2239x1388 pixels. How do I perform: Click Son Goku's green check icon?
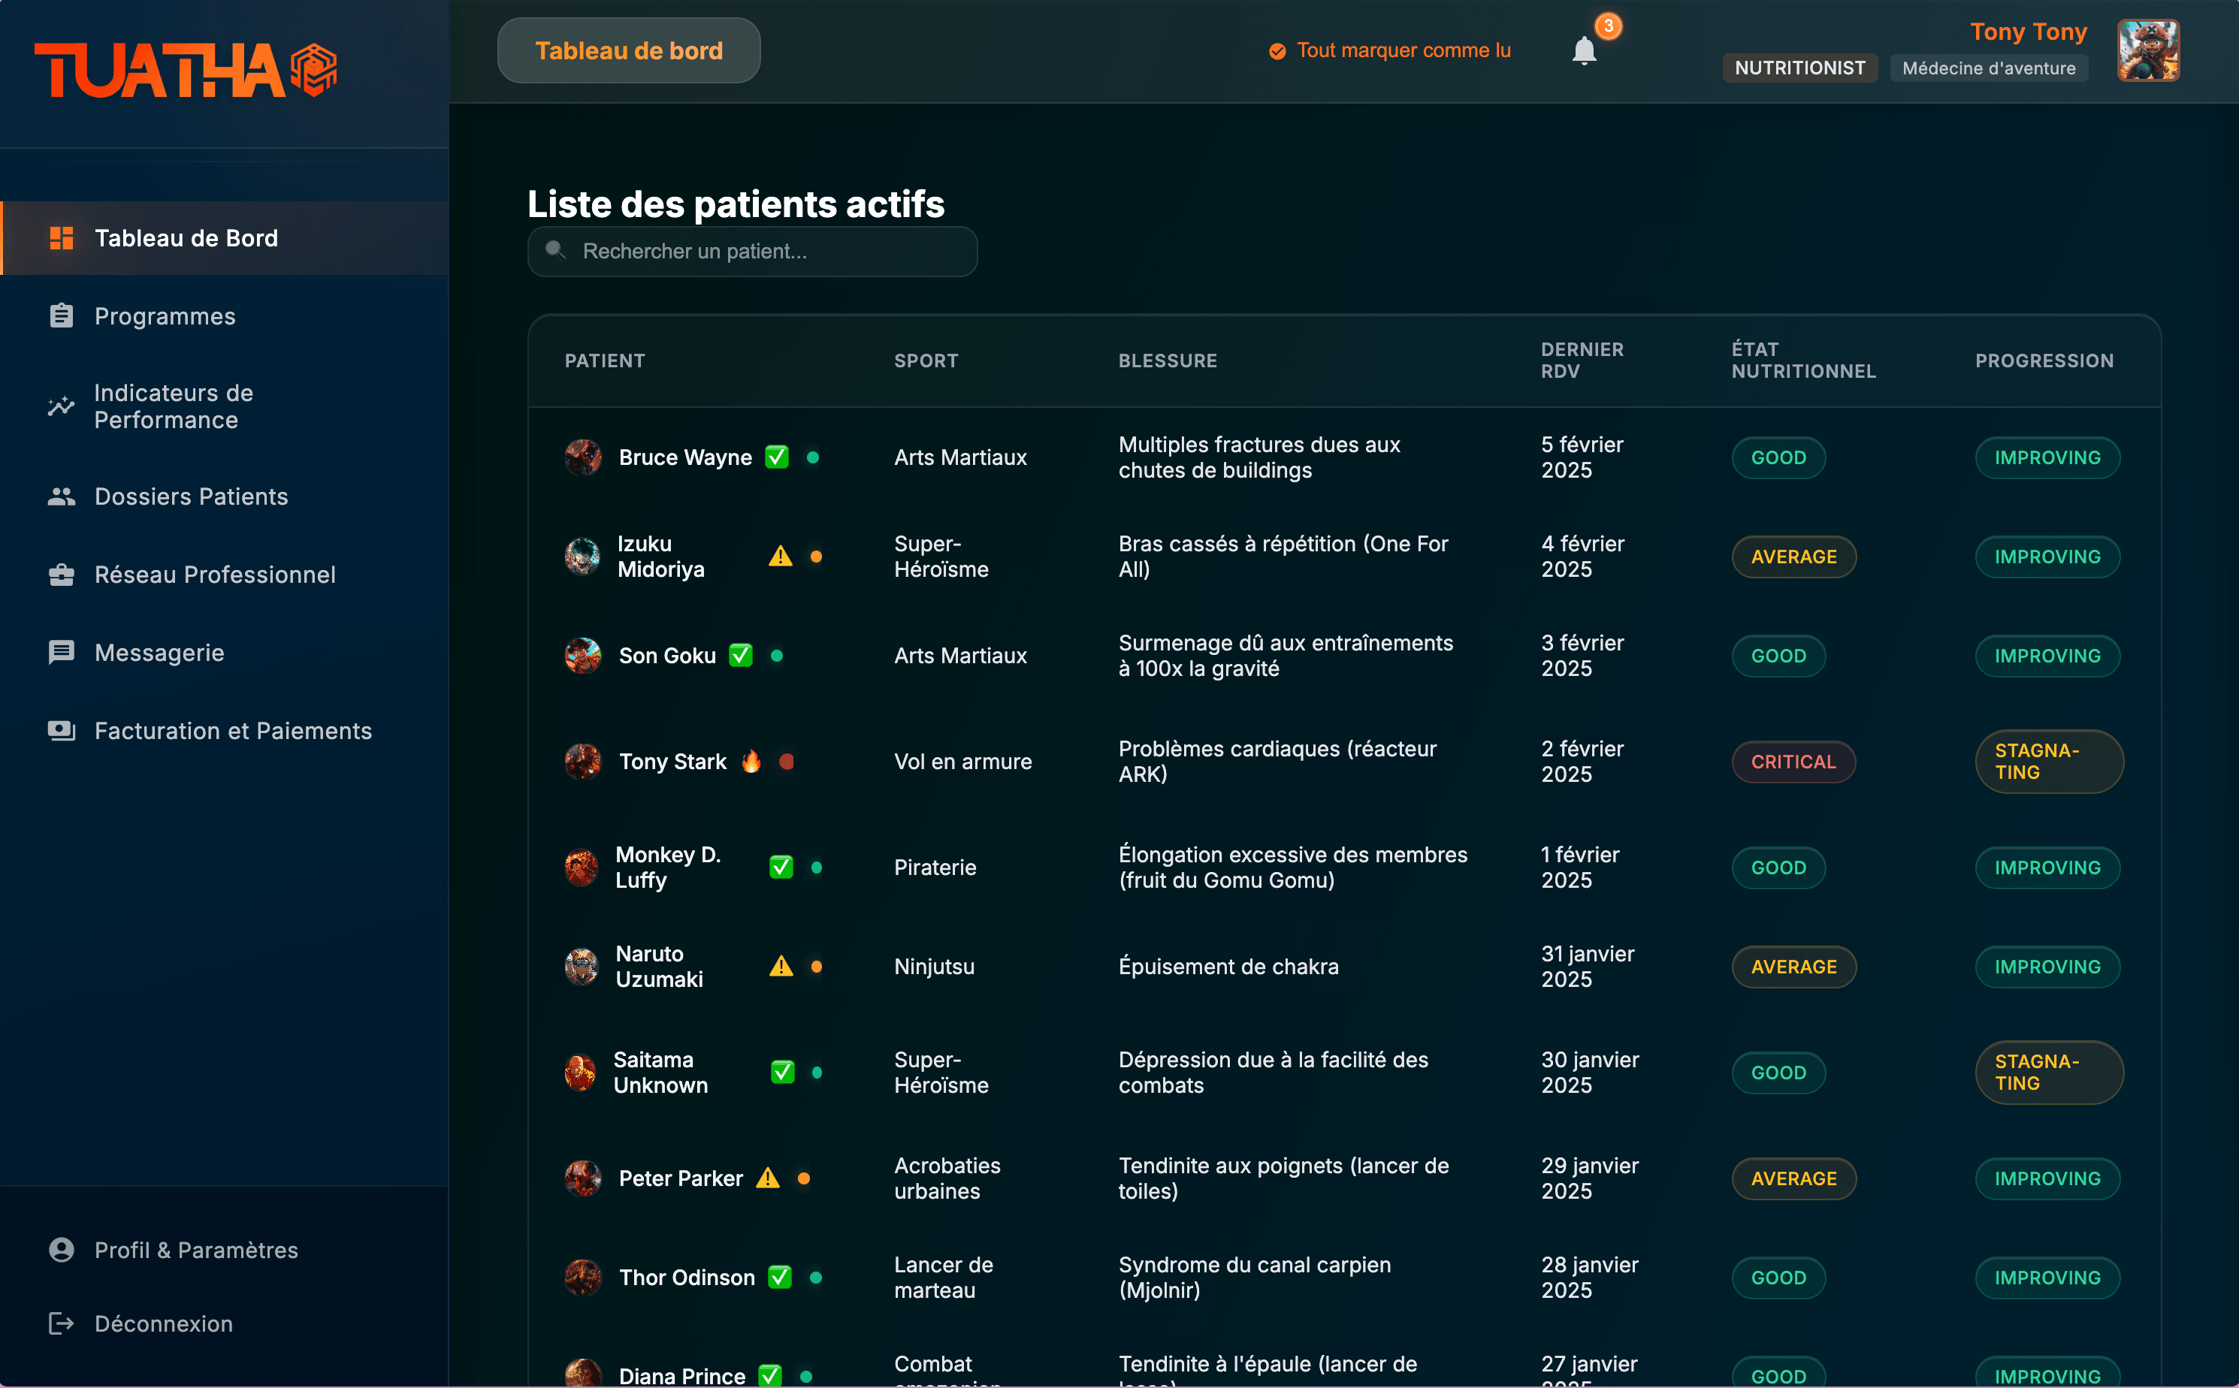pos(741,656)
